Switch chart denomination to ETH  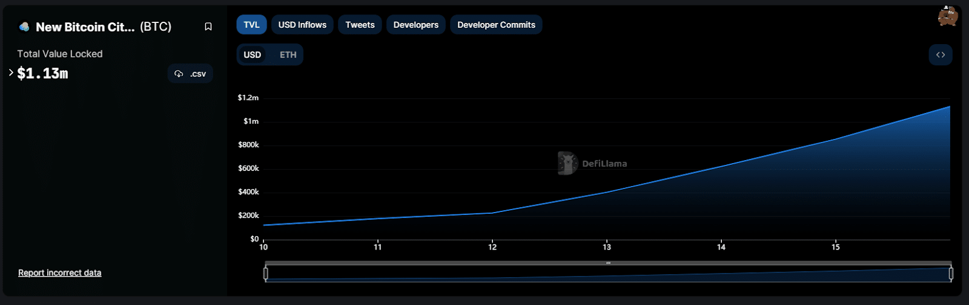click(288, 55)
